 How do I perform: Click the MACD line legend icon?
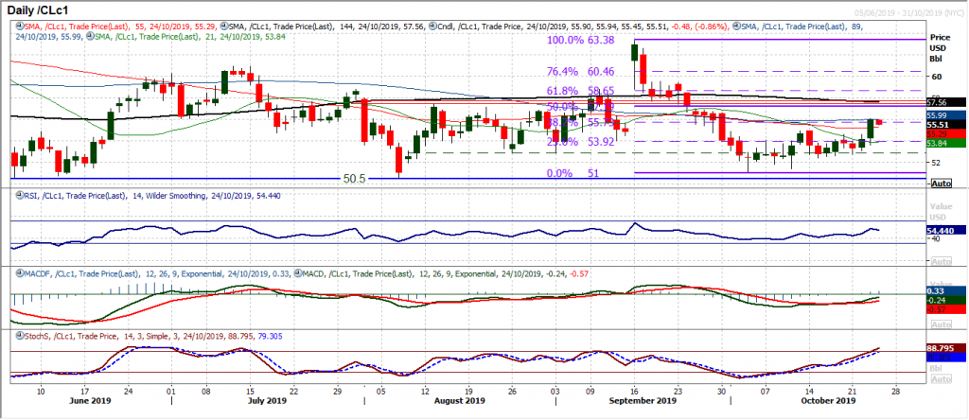pos(300,273)
